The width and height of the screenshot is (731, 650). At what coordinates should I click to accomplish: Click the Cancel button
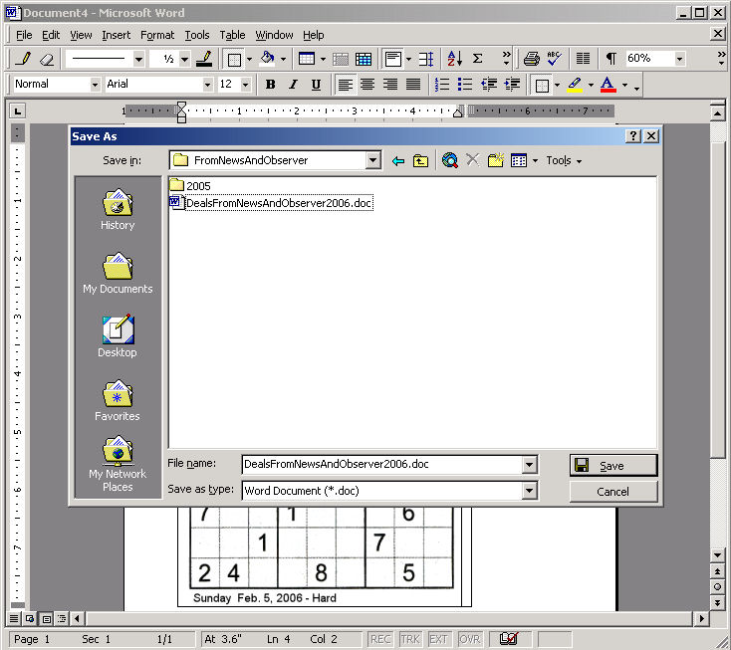(613, 491)
